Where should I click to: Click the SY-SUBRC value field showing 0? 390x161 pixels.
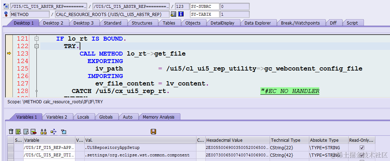235,6
